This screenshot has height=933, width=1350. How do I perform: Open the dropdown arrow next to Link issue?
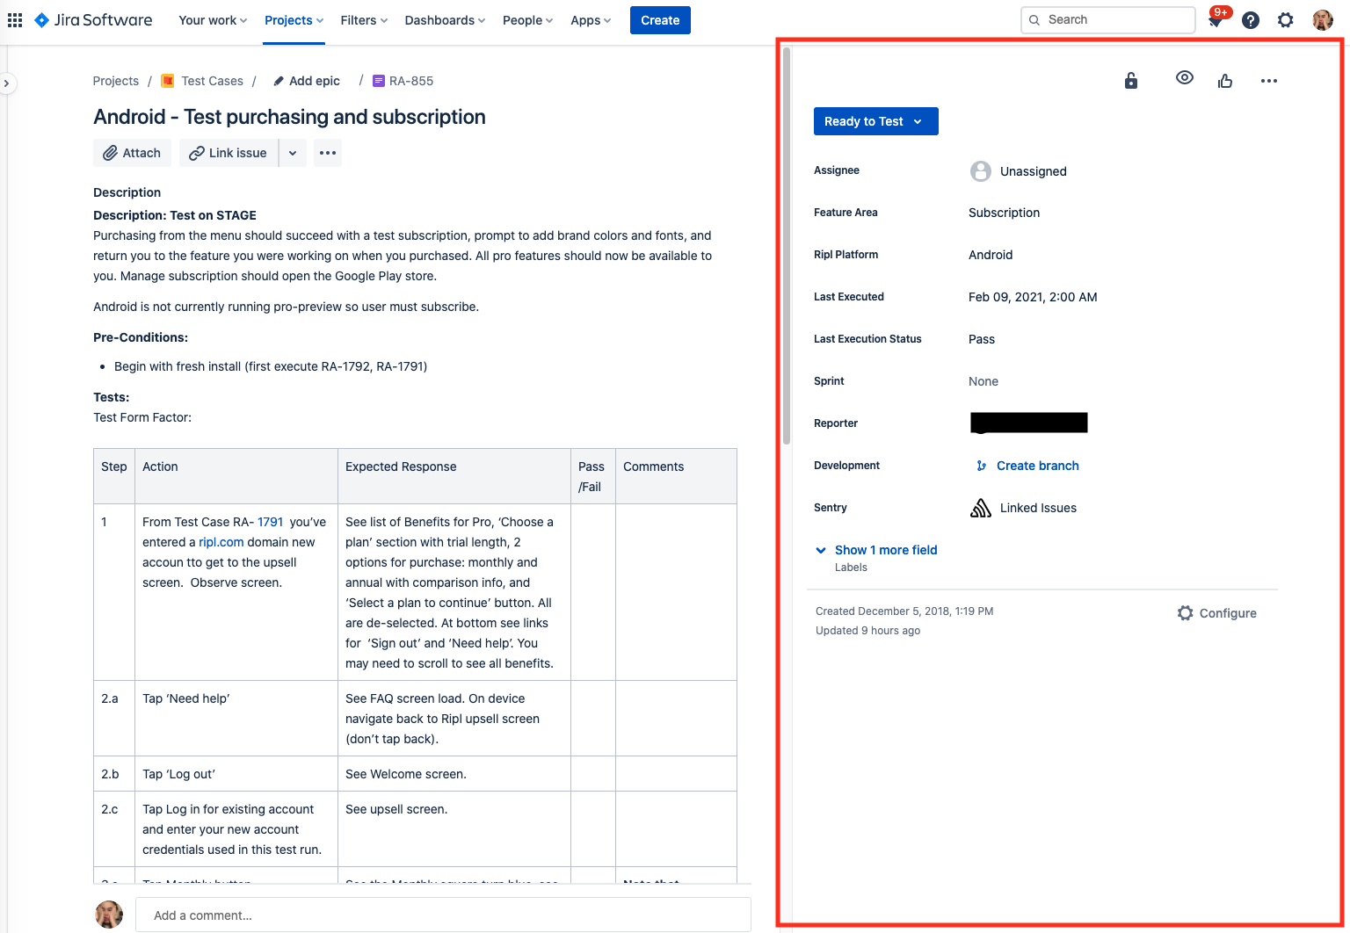[293, 153]
